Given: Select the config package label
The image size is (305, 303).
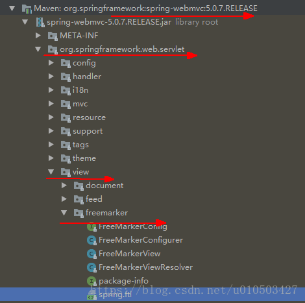Looking at the screenshot, I should coord(84,63).
